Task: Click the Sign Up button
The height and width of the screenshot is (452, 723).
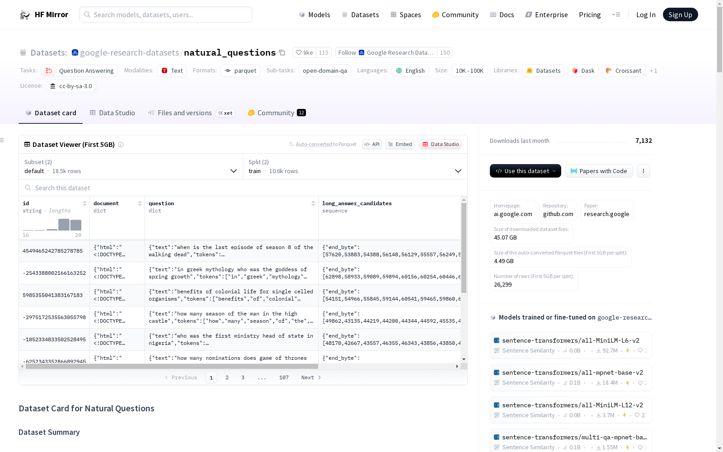Action: (x=680, y=15)
